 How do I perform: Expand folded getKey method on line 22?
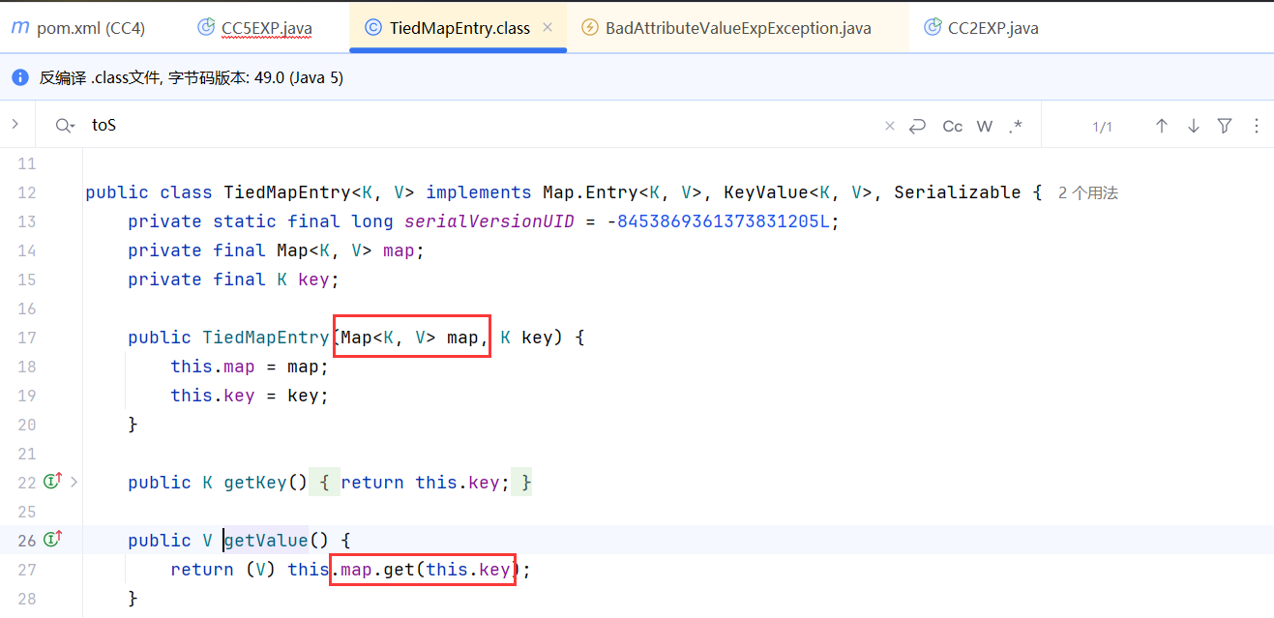click(x=74, y=482)
